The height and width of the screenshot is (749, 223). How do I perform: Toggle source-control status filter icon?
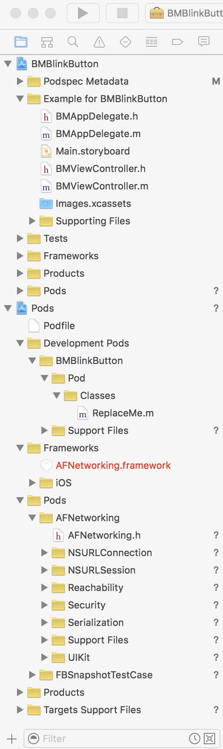point(209,738)
